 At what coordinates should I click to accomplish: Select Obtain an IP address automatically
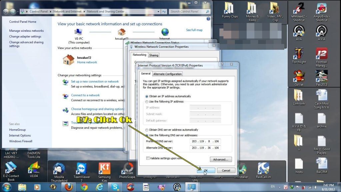(x=147, y=96)
